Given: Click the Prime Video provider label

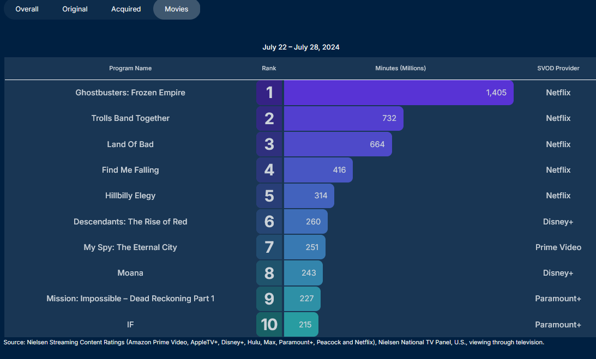Looking at the screenshot, I should coord(558,247).
